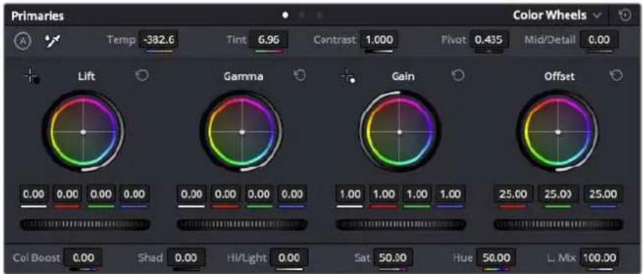Select the Gain luminance value field

click(350, 194)
